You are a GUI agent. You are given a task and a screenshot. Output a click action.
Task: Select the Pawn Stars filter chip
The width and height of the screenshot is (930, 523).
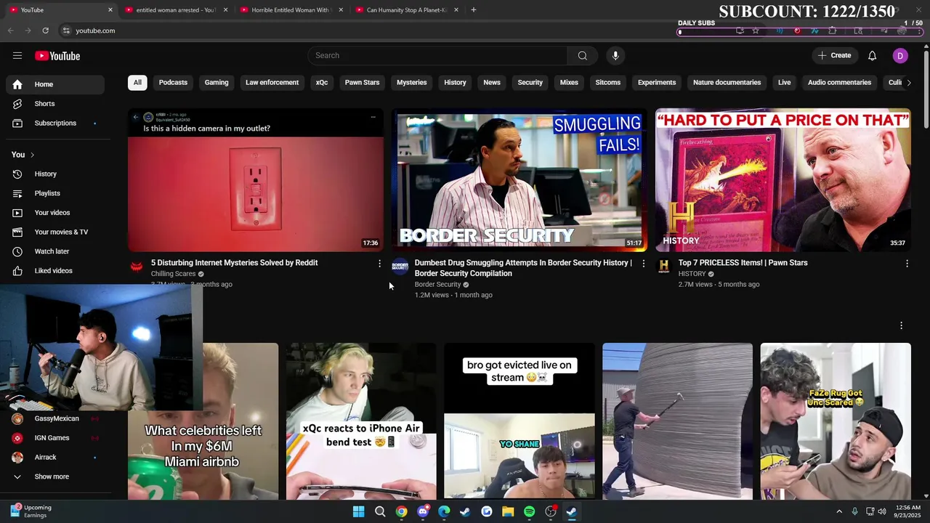click(362, 83)
